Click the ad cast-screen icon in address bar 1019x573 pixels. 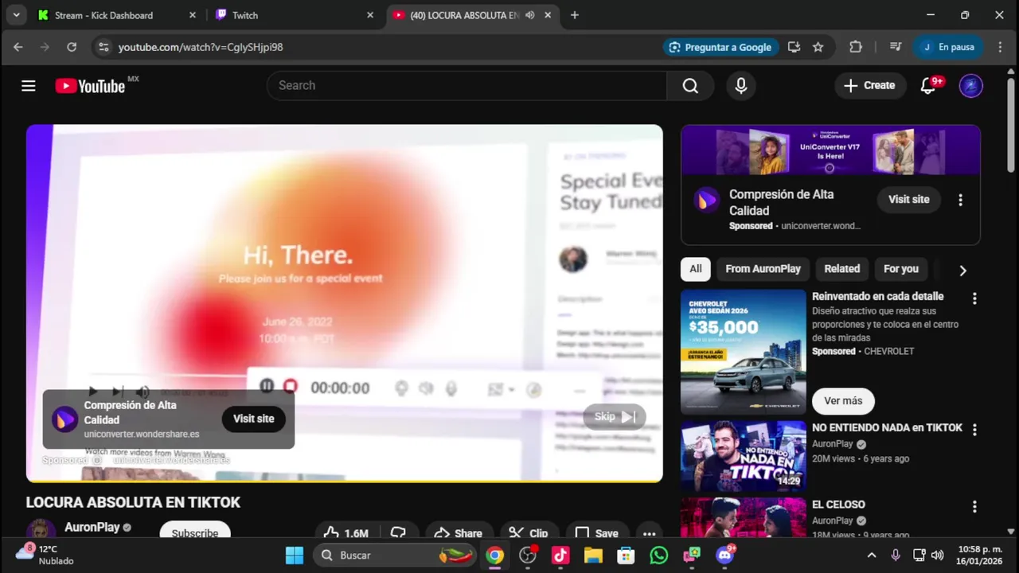click(794, 47)
